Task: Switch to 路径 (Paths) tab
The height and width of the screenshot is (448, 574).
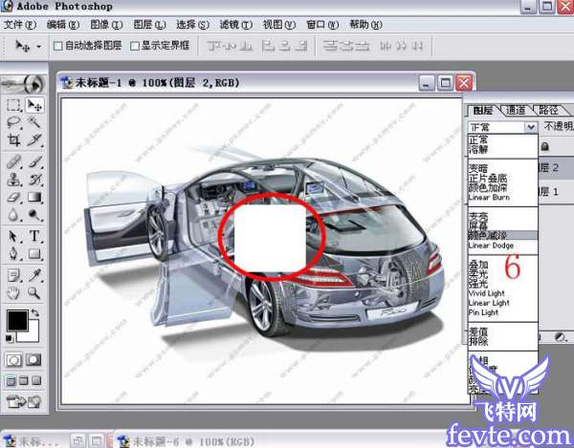Action: point(548,110)
